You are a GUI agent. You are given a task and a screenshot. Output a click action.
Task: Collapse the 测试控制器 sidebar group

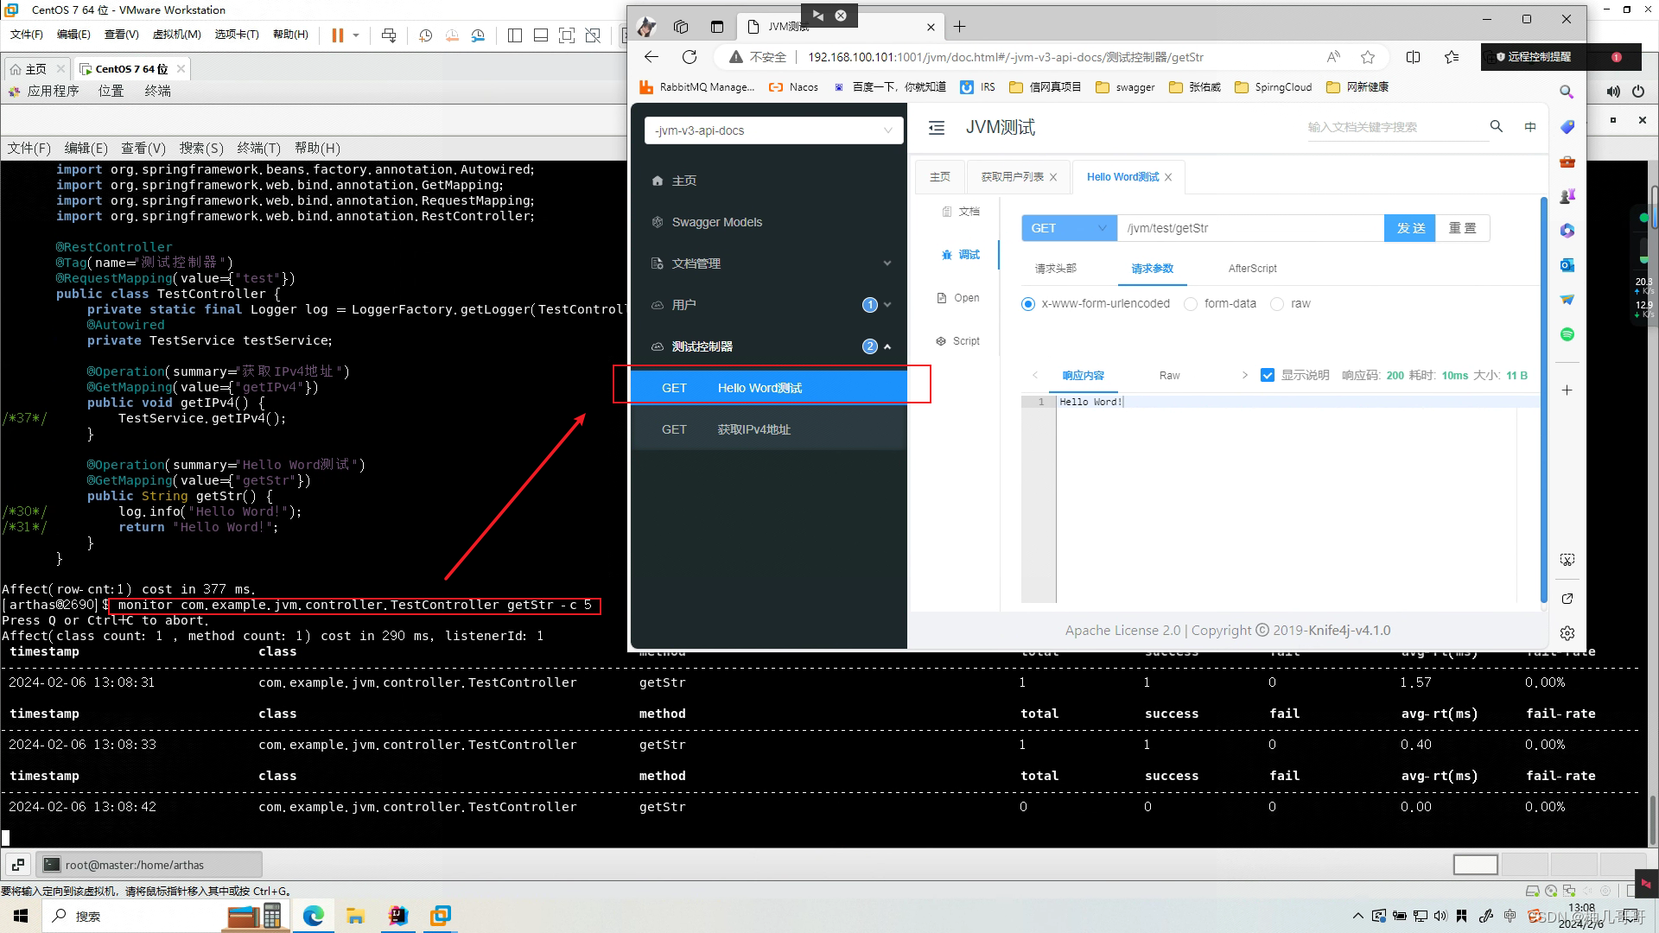[x=769, y=346]
